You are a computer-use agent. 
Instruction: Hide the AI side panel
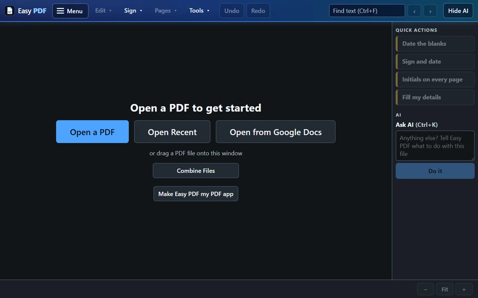pyautogui.click(x=458, y=11)
